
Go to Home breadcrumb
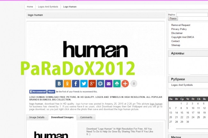(30, 7)
